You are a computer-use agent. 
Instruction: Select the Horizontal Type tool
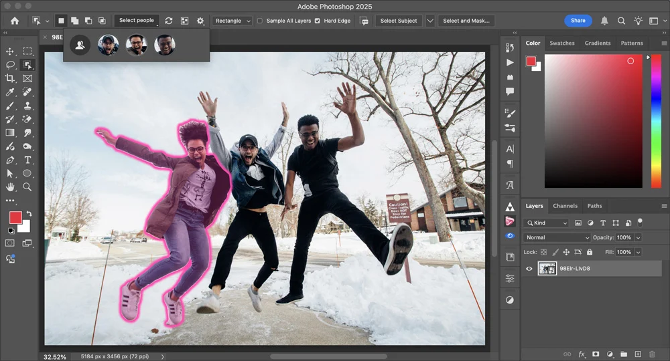point(27,160)
